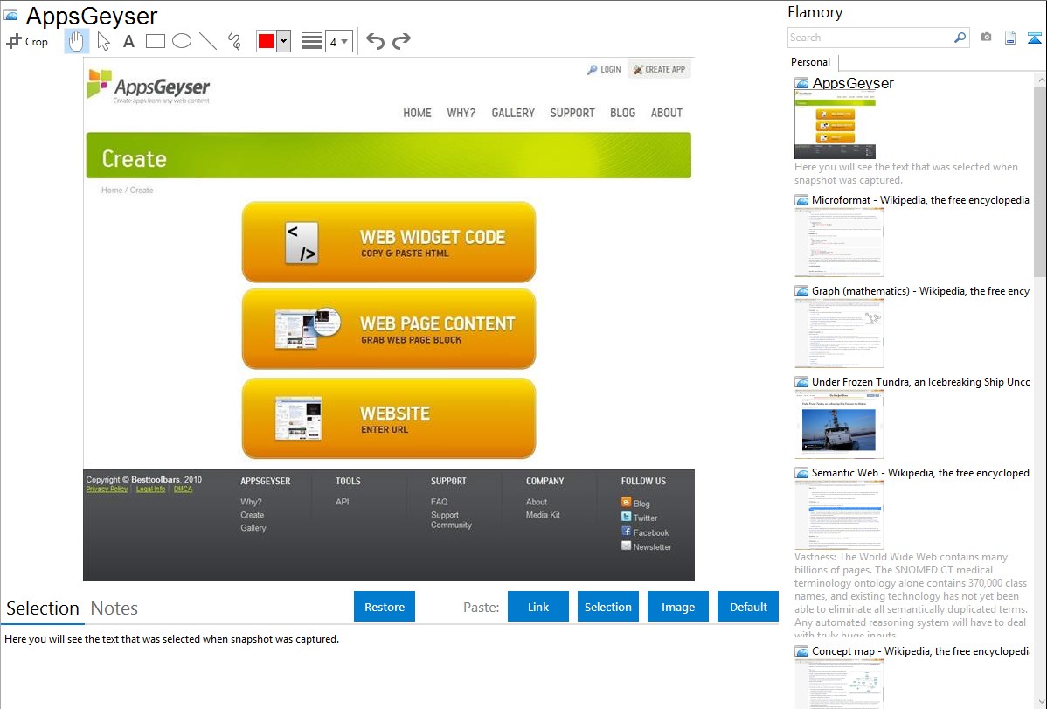The image size is (1047, 709).
Task: Open Under Frozen Tundra snapshot thumbnail
Action: (839, 424)
